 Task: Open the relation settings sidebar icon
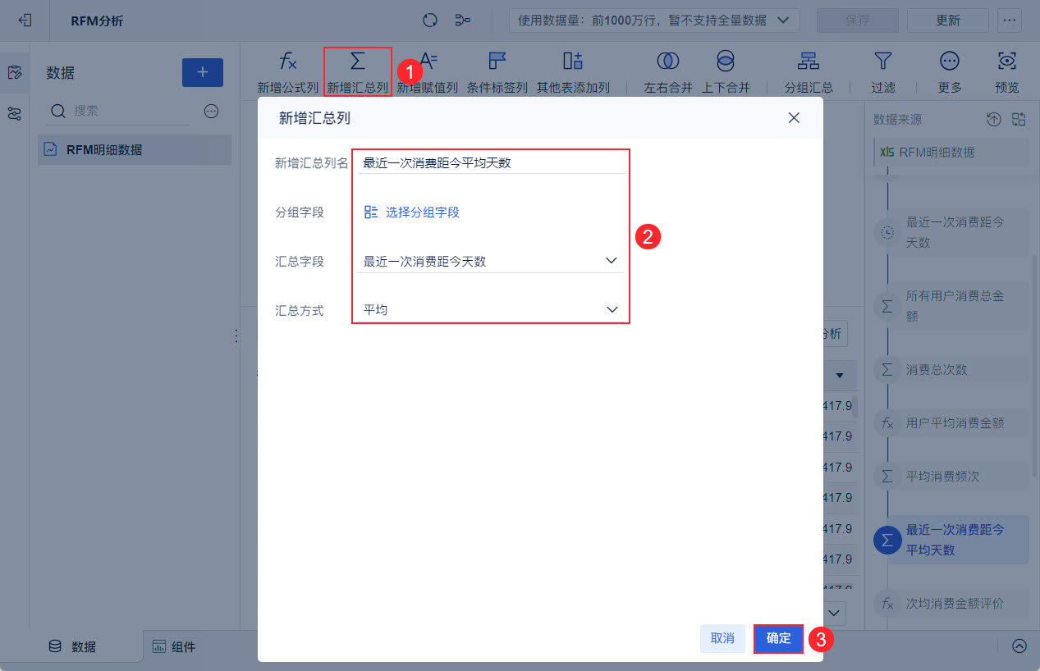point(14,114)
